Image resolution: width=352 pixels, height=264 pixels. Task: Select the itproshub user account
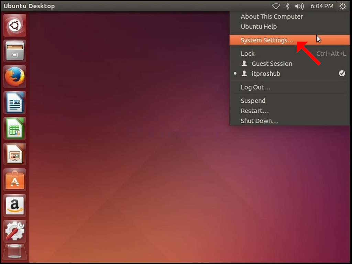pos(289,74)
